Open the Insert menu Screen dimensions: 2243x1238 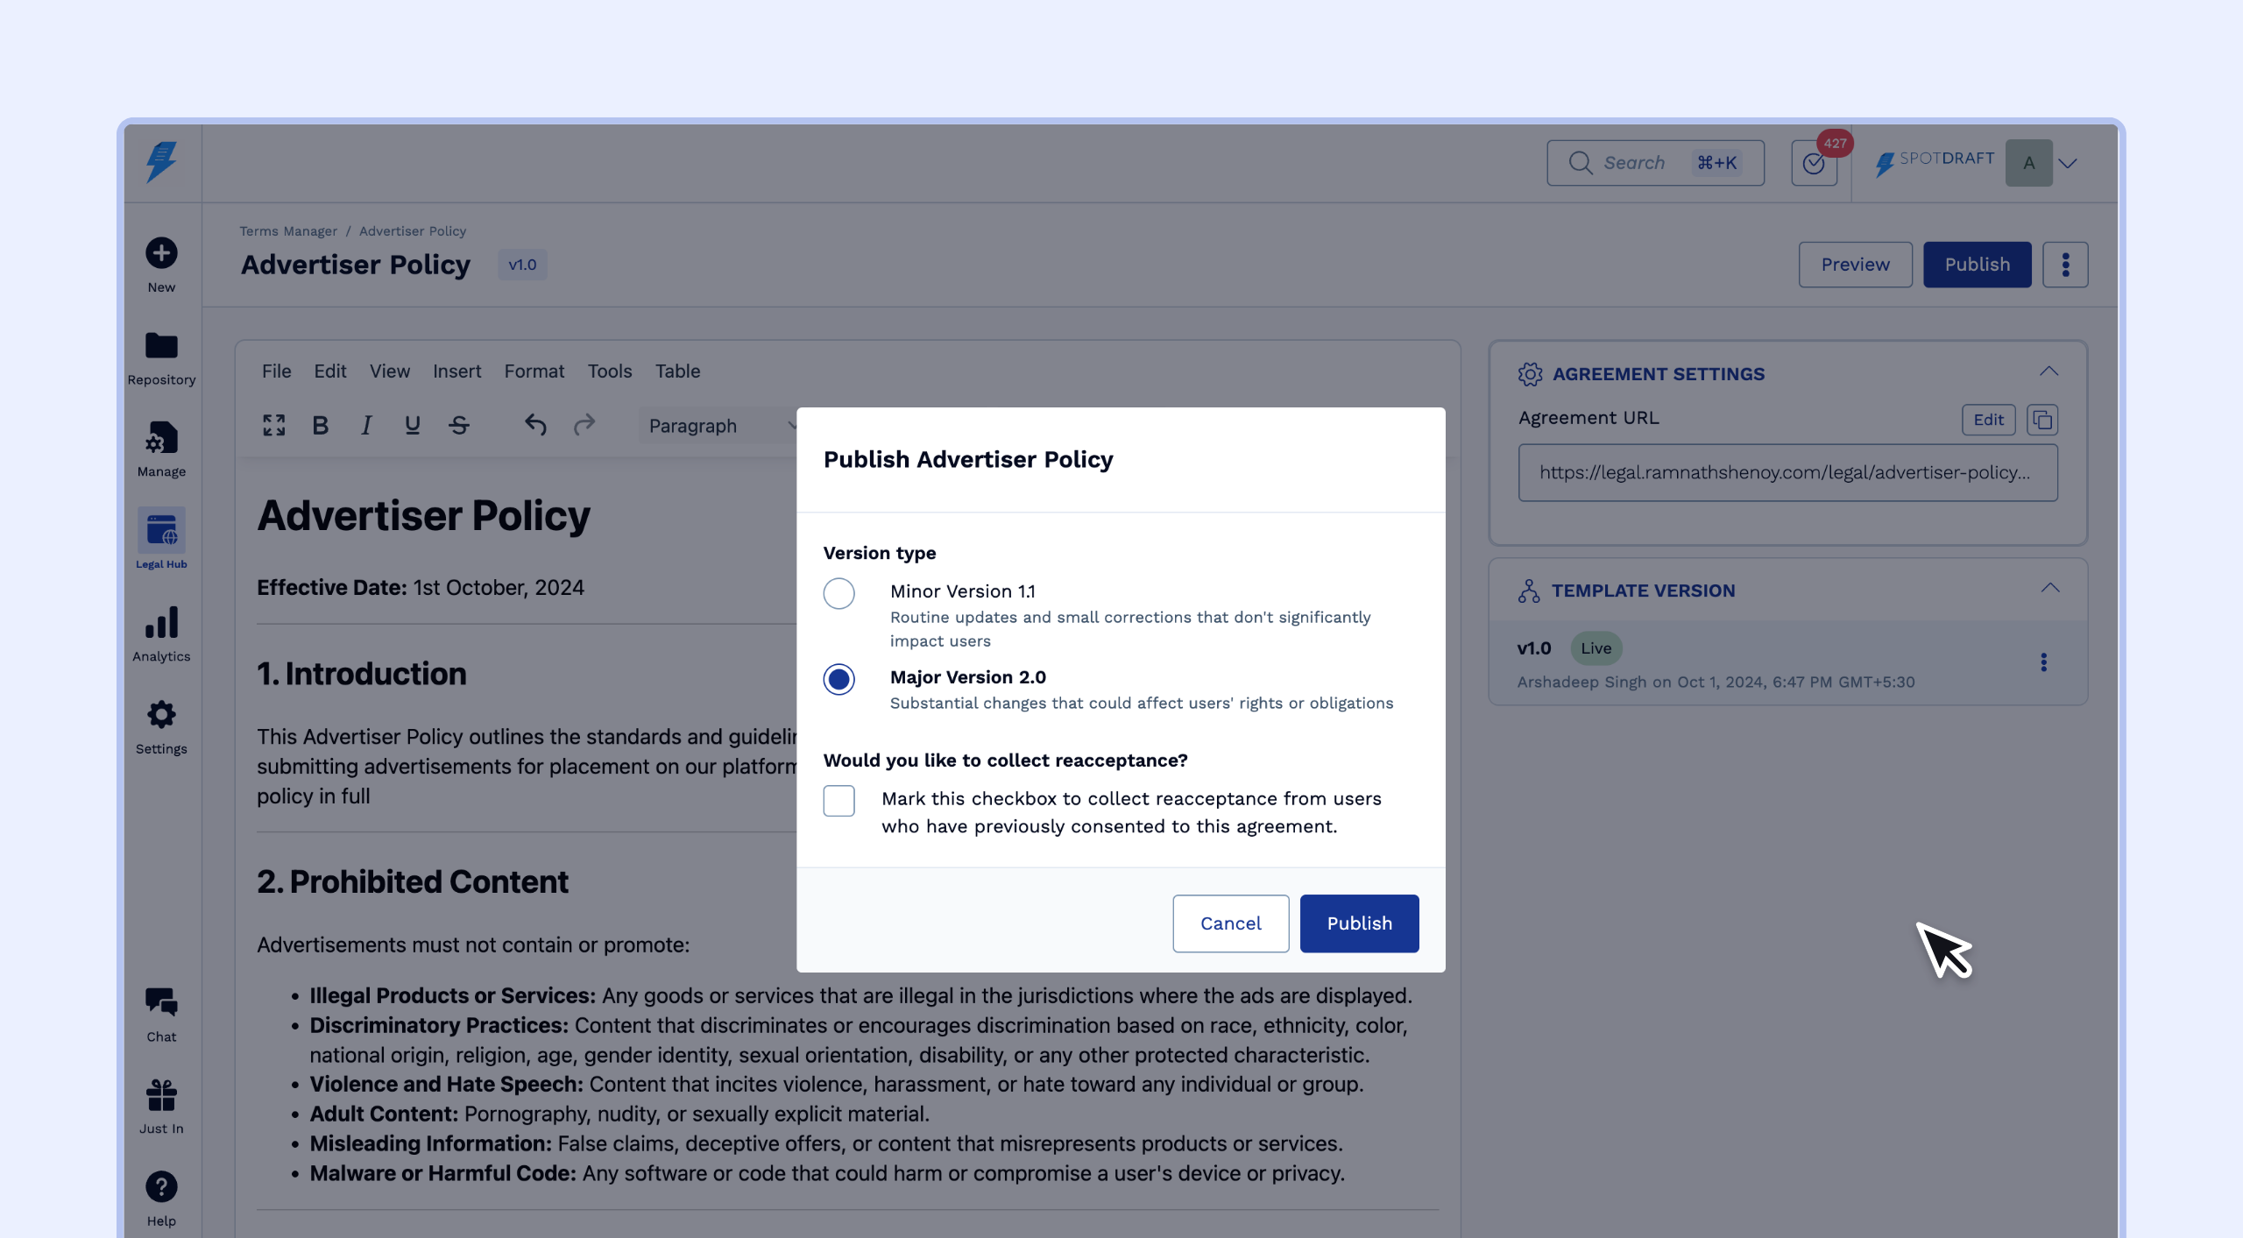(456, 371)
